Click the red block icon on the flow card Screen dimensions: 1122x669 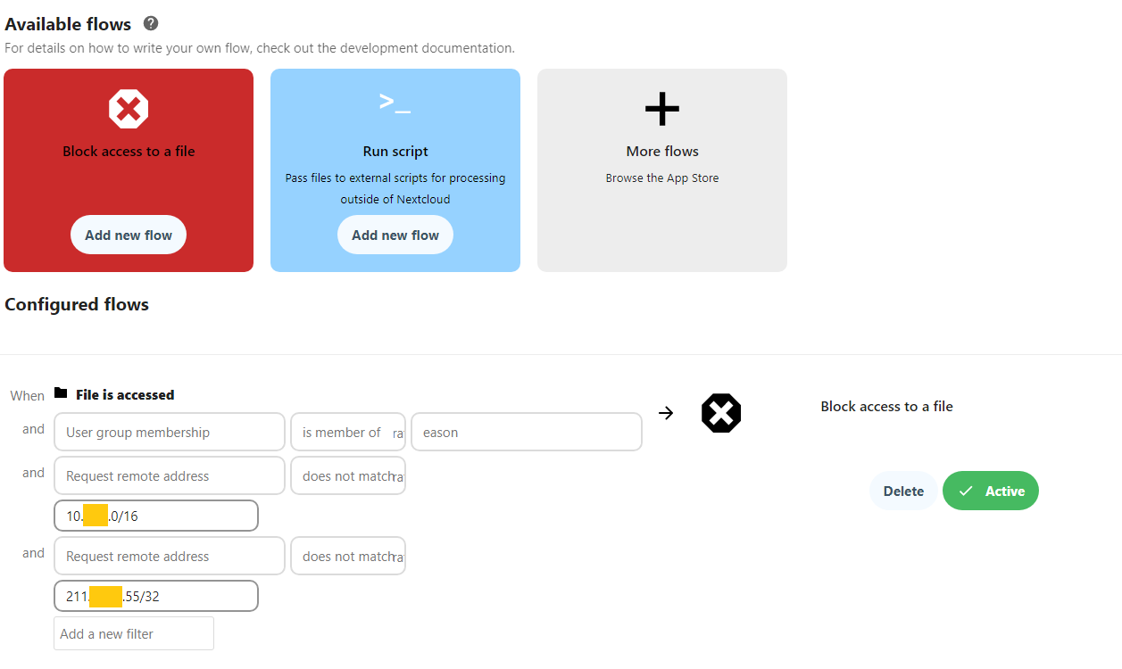point(129,108)
